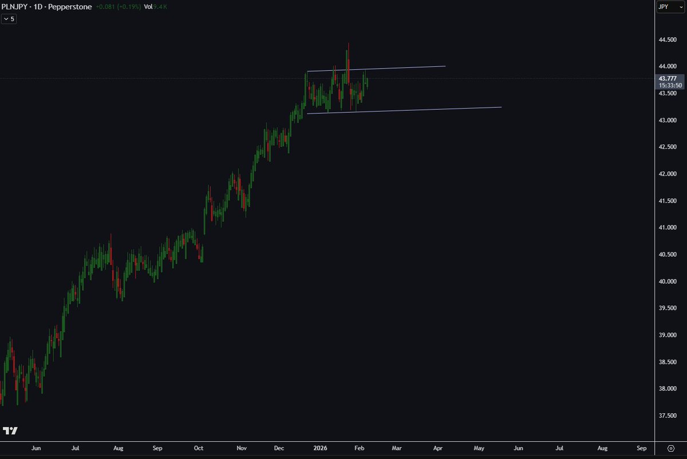Expand the collapsed indicators legend showing 5
The height and width of the screenshot is (459, 687).
click(x=9, y=18)
